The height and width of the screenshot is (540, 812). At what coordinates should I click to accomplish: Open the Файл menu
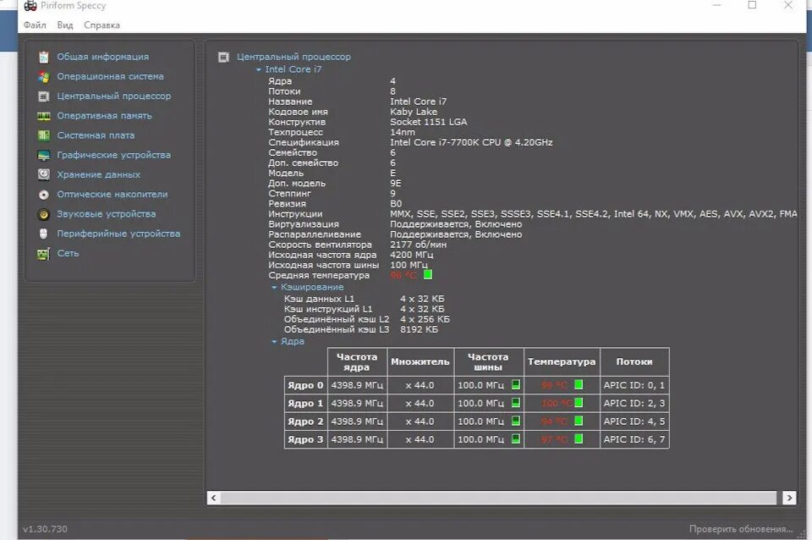[35, 25]
